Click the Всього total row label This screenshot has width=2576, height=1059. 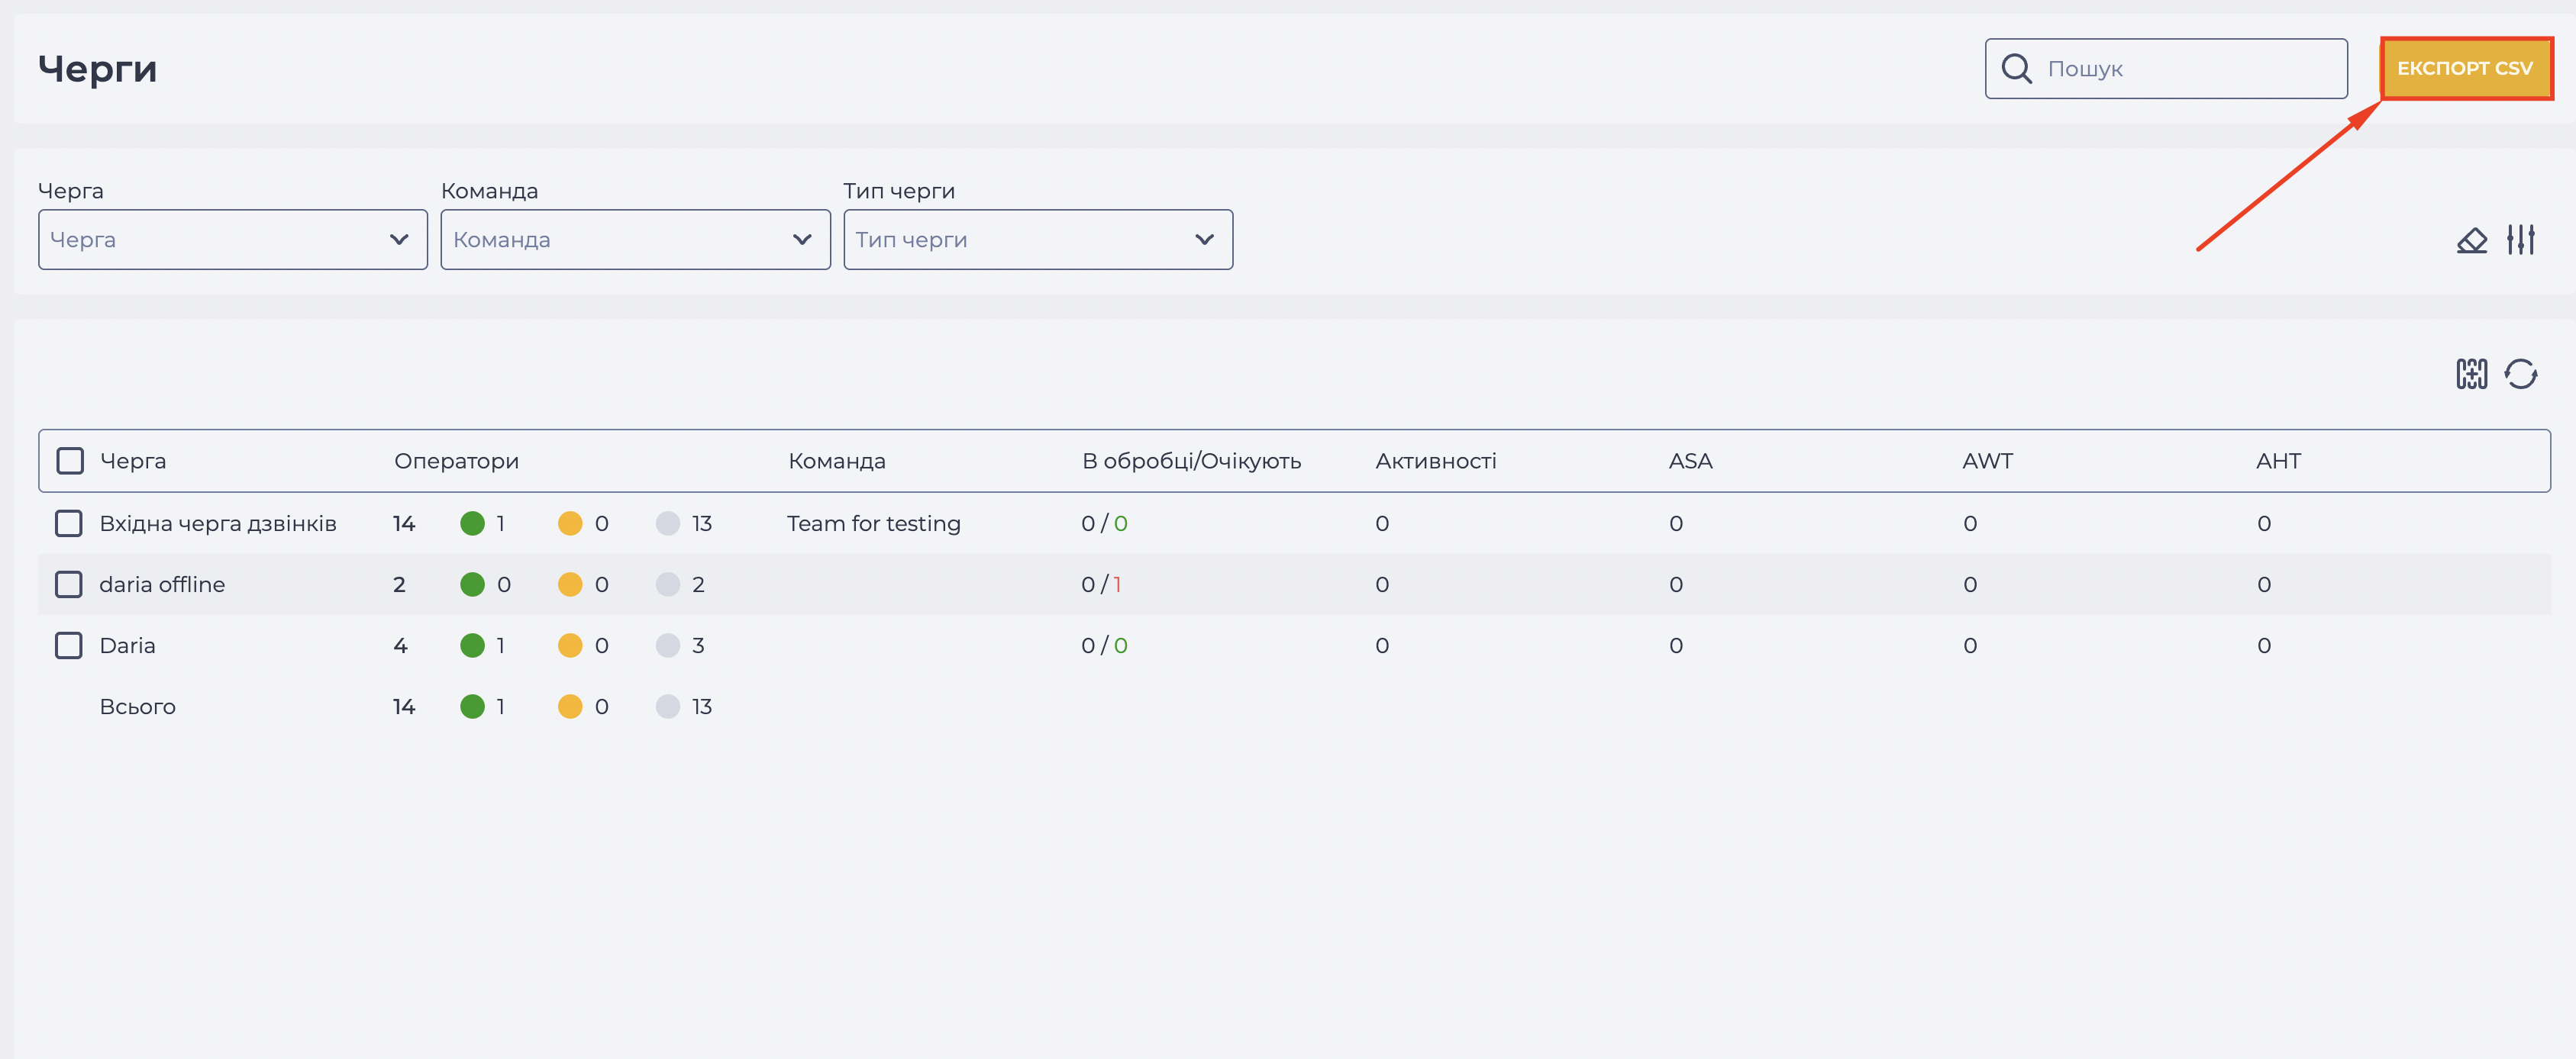coord(137,707)
